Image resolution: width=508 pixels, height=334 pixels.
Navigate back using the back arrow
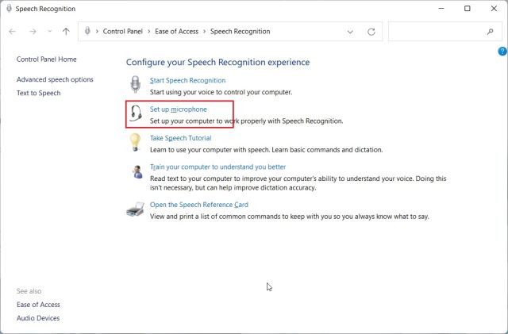click(13, 32)
